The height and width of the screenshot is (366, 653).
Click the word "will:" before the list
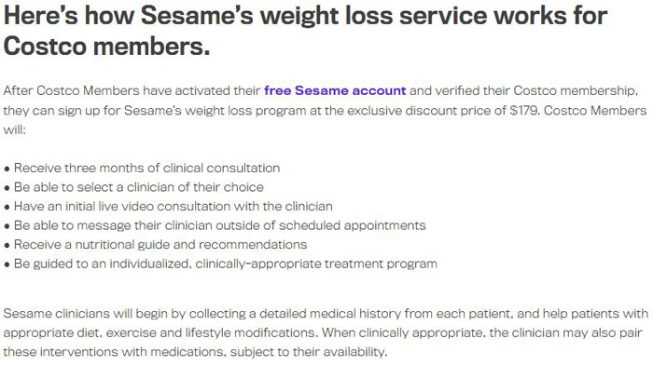click(15, 129)
